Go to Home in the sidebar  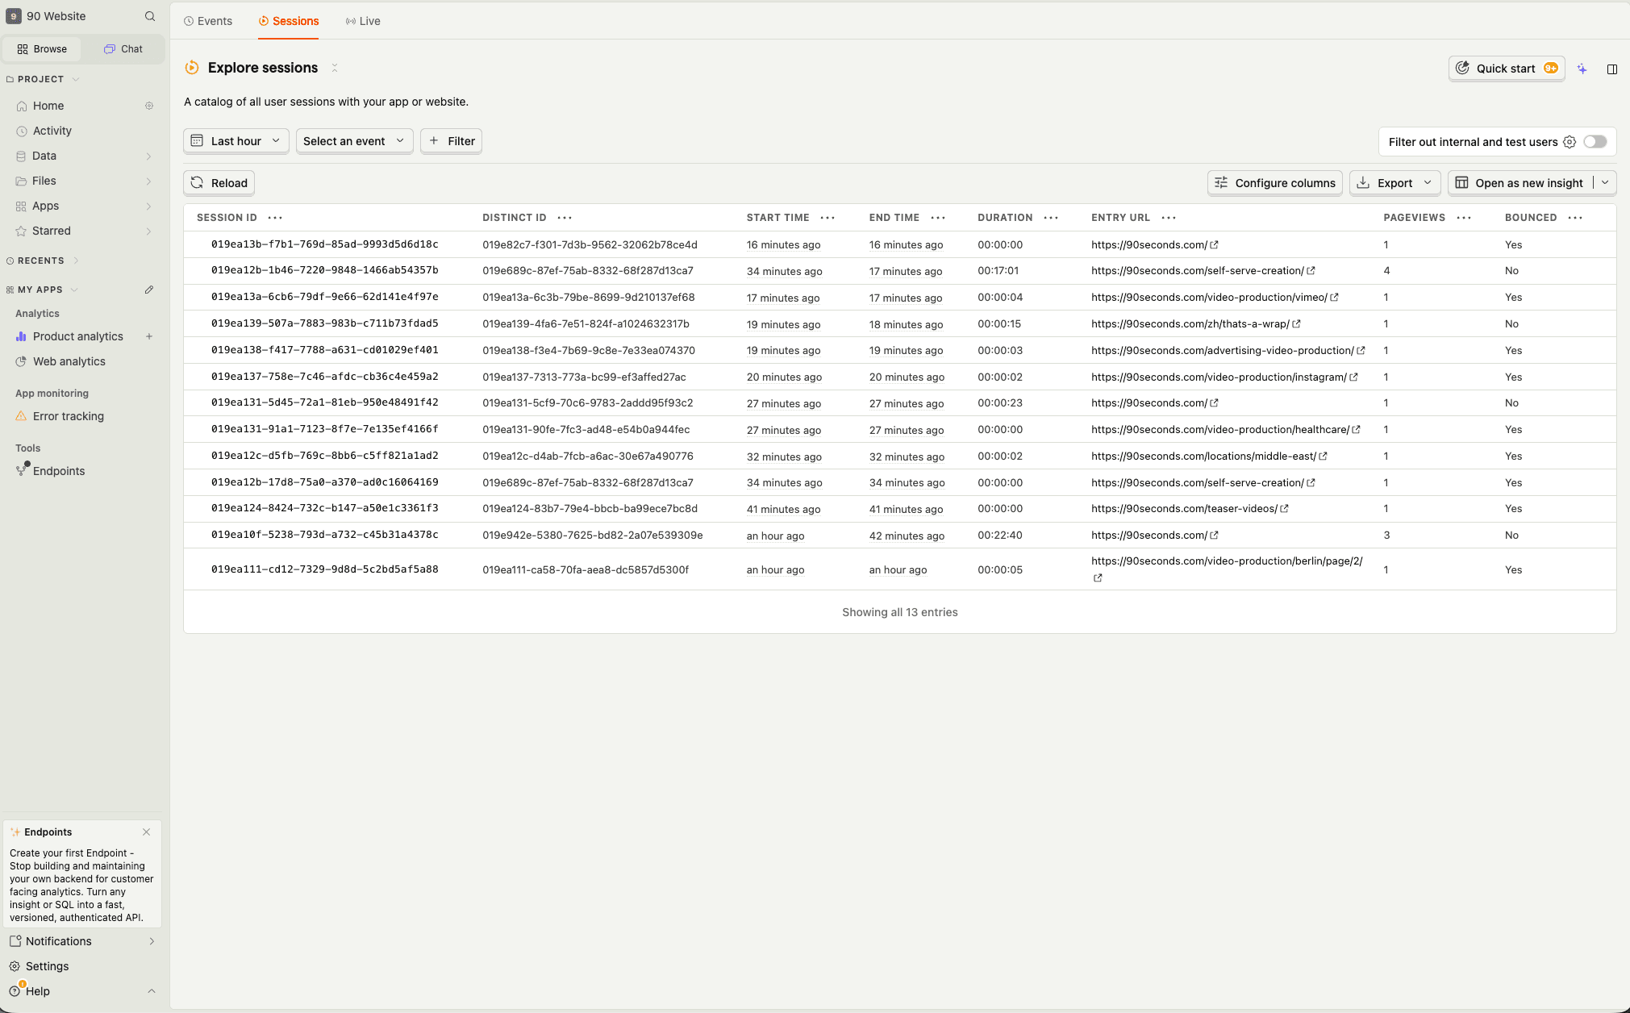48,106
